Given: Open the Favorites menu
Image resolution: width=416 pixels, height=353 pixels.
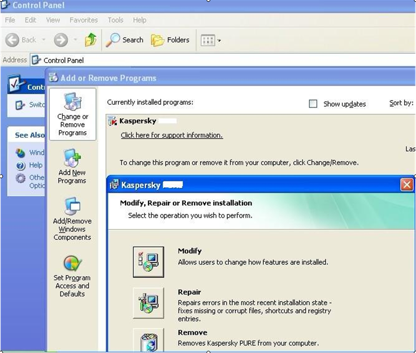Looking at the screenshot, I should click(x=84, y=20).
